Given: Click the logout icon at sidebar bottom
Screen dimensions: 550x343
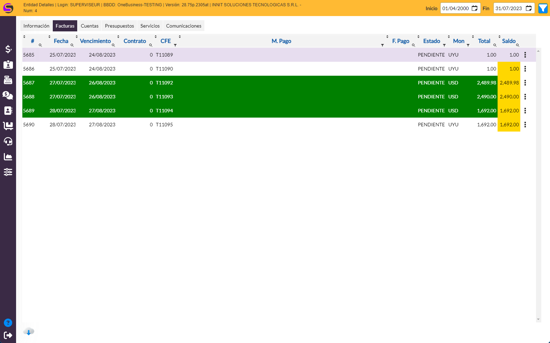Looking at the screenshot, I should pyautogui.click(x=8, y=335).
